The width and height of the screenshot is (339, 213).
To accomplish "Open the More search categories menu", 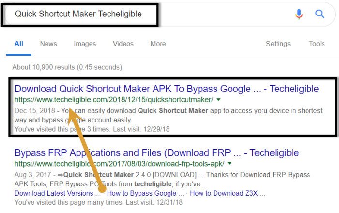I will (x=158, y=44).
